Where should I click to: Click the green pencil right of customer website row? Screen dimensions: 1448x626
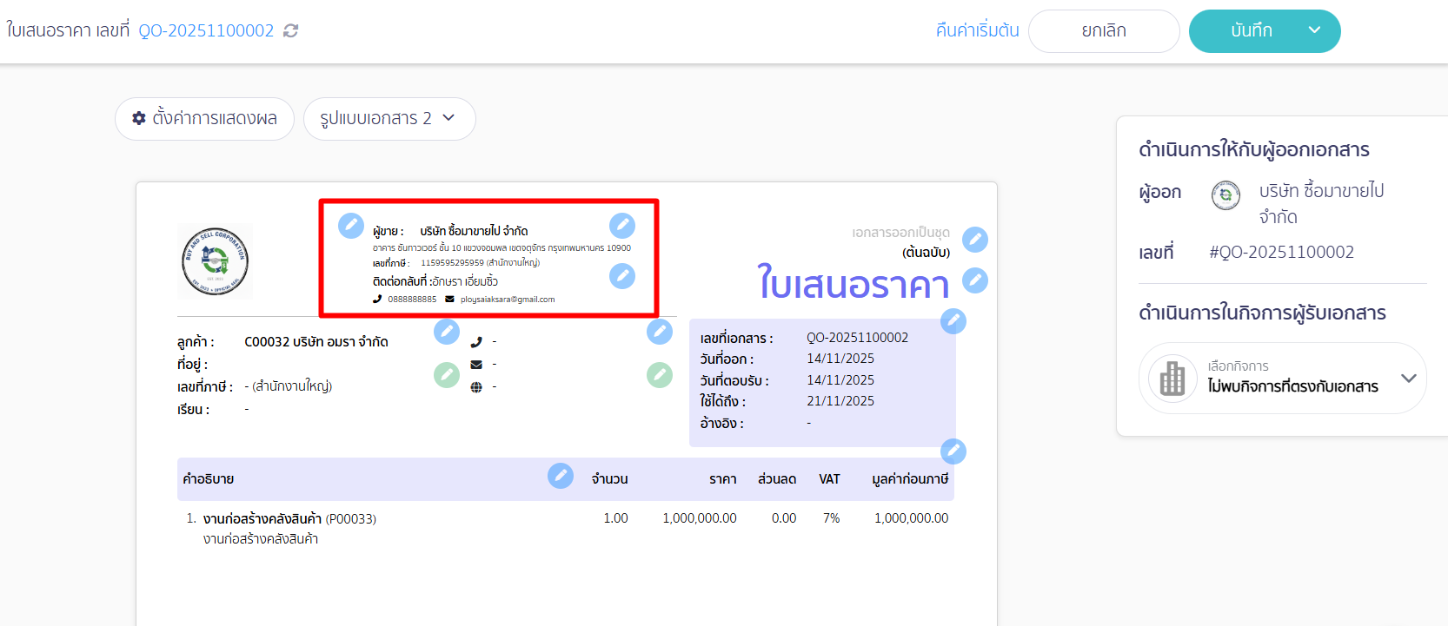660,375
